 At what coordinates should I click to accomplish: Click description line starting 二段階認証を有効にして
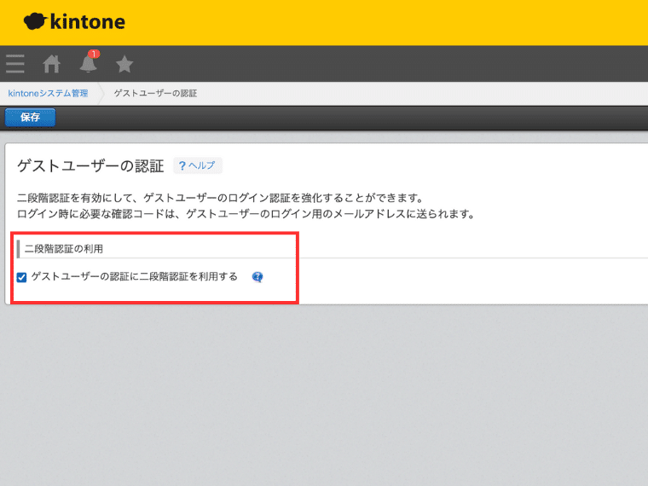pos(221,198)
